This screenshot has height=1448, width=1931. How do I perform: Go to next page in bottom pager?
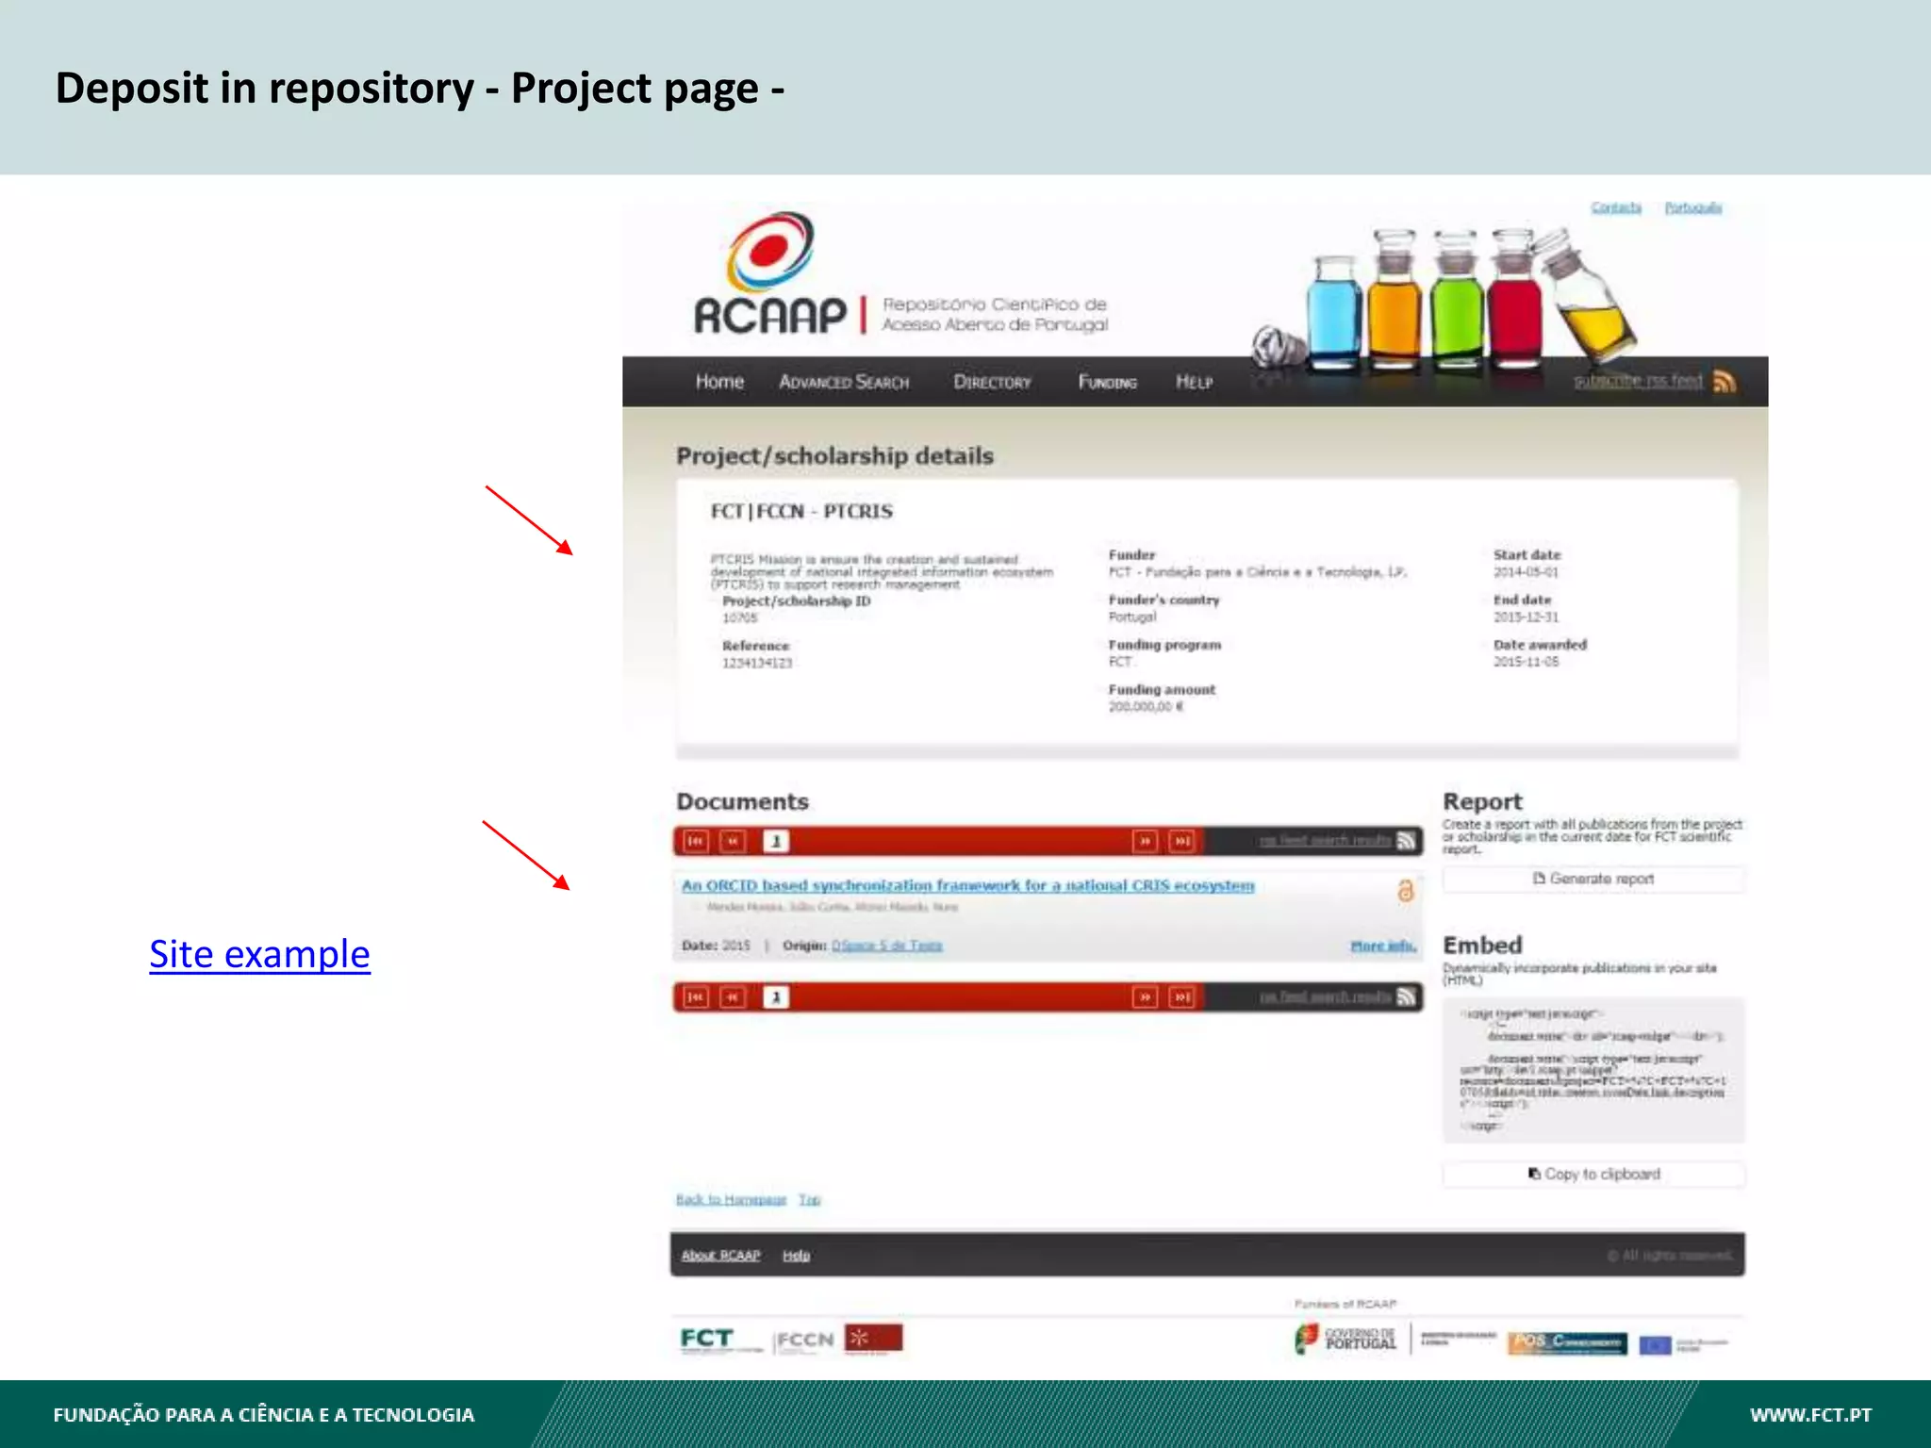click(1145, 997)
